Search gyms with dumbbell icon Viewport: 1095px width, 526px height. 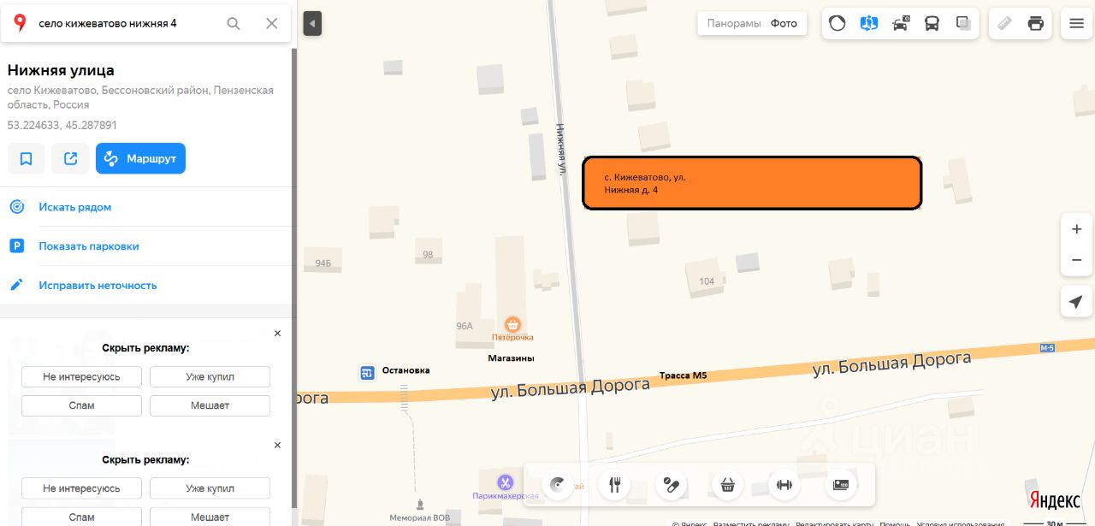784,485
